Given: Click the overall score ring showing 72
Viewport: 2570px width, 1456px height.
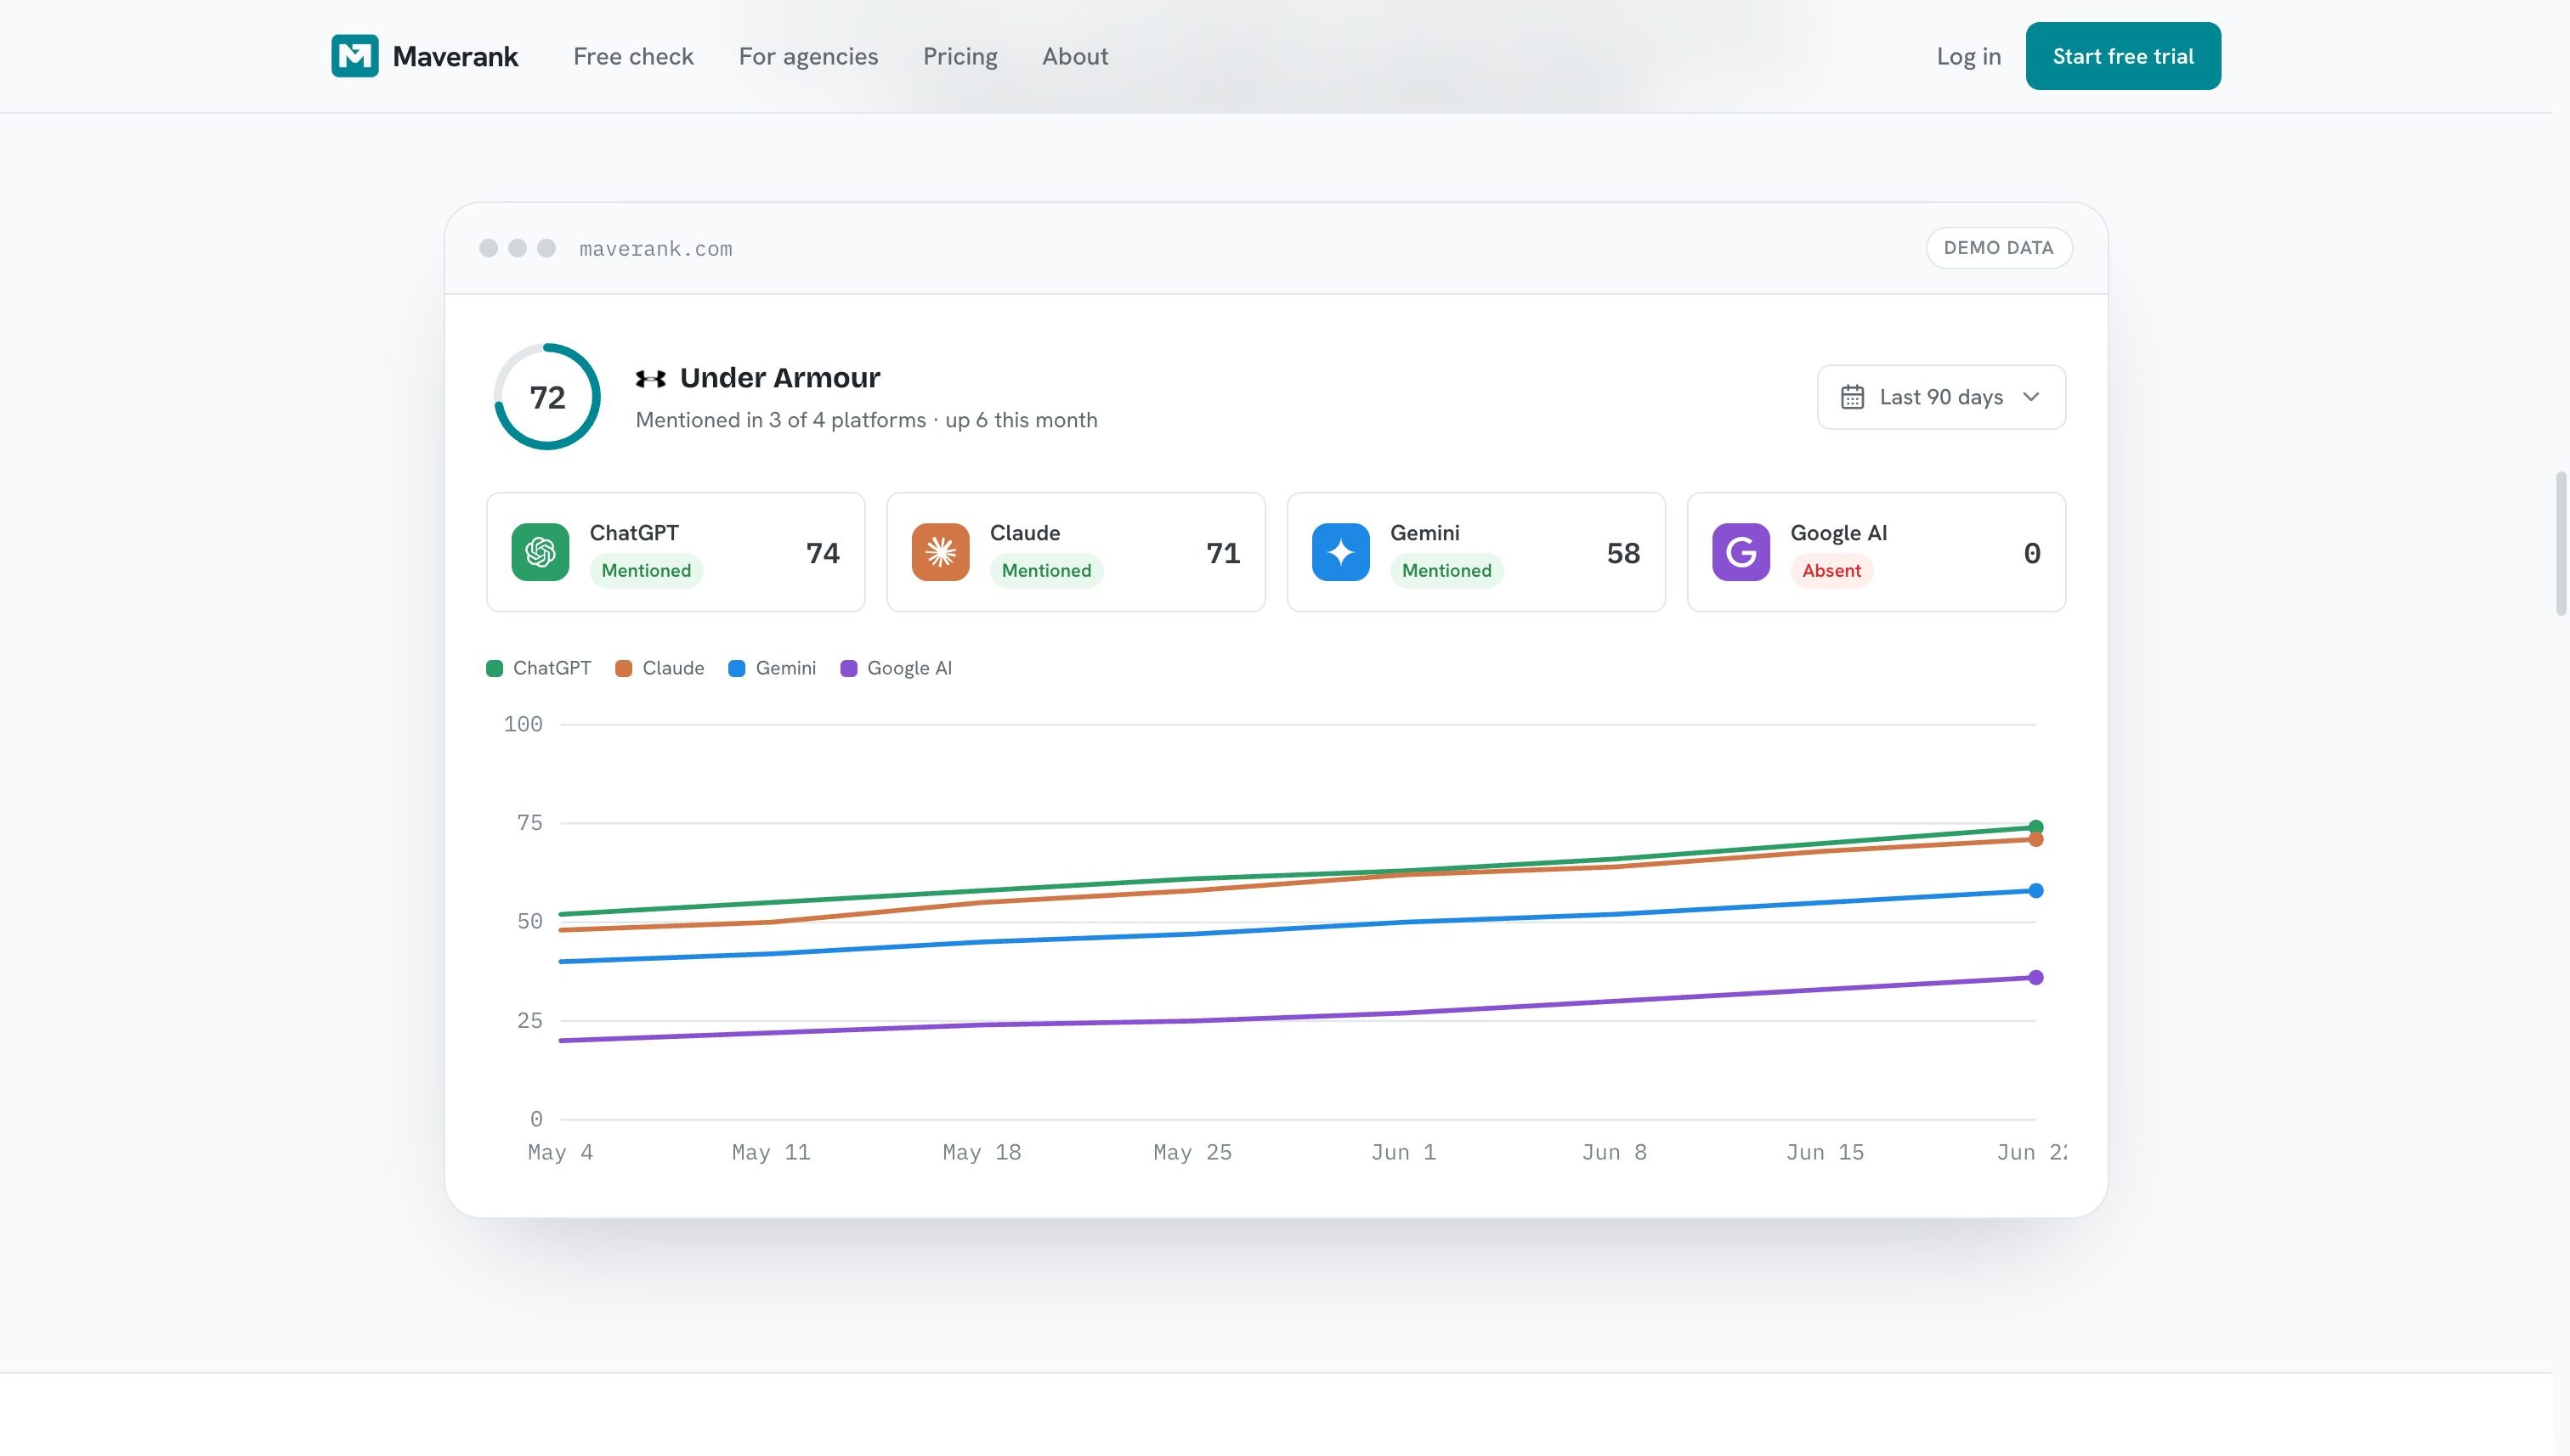Looking at the screenshot, I should point(547,397).
